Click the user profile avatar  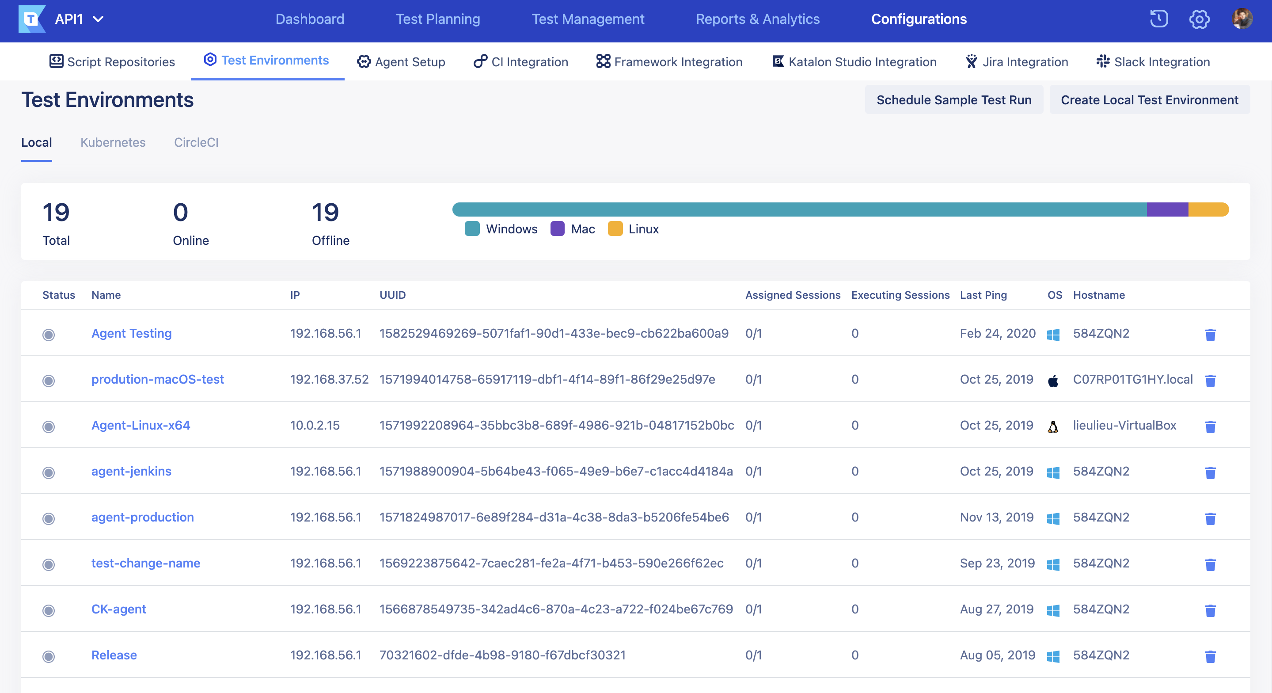point(1242,19)
